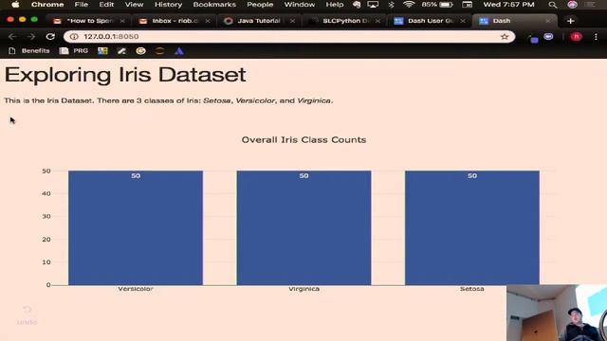This screenshot has height=341, width=607.
Task: Open the People menu
Action: point(260,5)
